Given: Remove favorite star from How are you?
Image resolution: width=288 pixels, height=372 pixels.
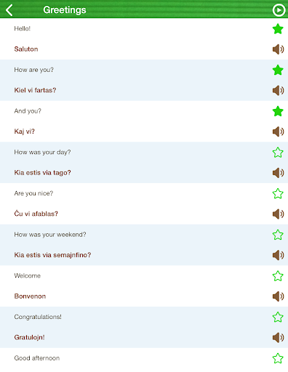Looking at the screenshot, I should click(x=278, y=70).
